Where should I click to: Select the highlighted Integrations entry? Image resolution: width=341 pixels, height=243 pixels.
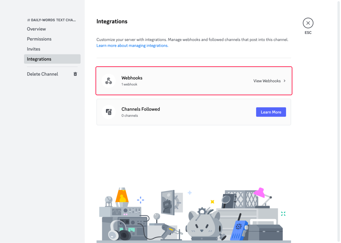[x=39, y=59]
